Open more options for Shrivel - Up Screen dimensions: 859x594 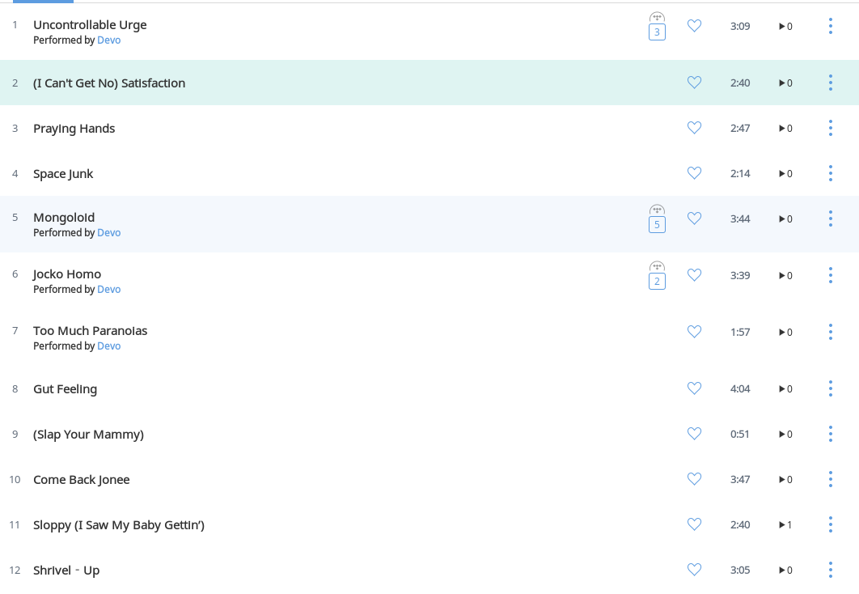click(831, 570)
